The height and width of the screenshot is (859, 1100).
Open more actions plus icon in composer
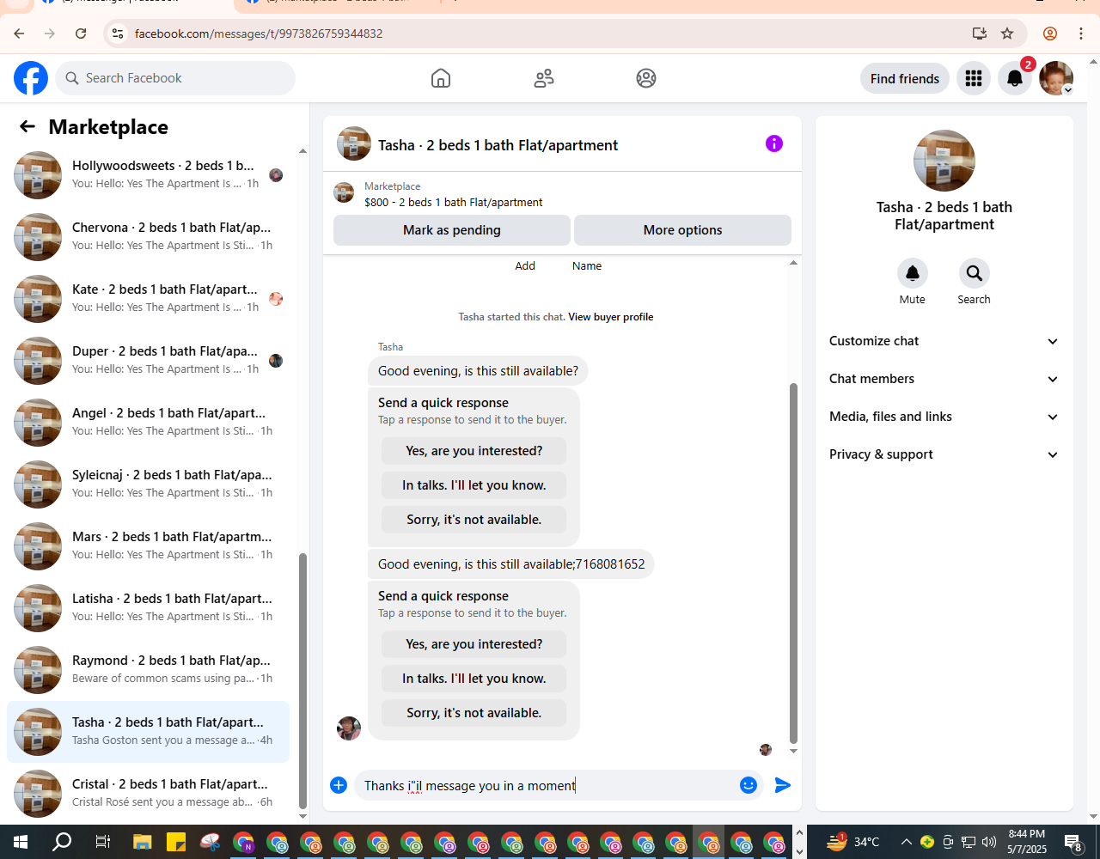pyautogui.click(x=339, y=785)
